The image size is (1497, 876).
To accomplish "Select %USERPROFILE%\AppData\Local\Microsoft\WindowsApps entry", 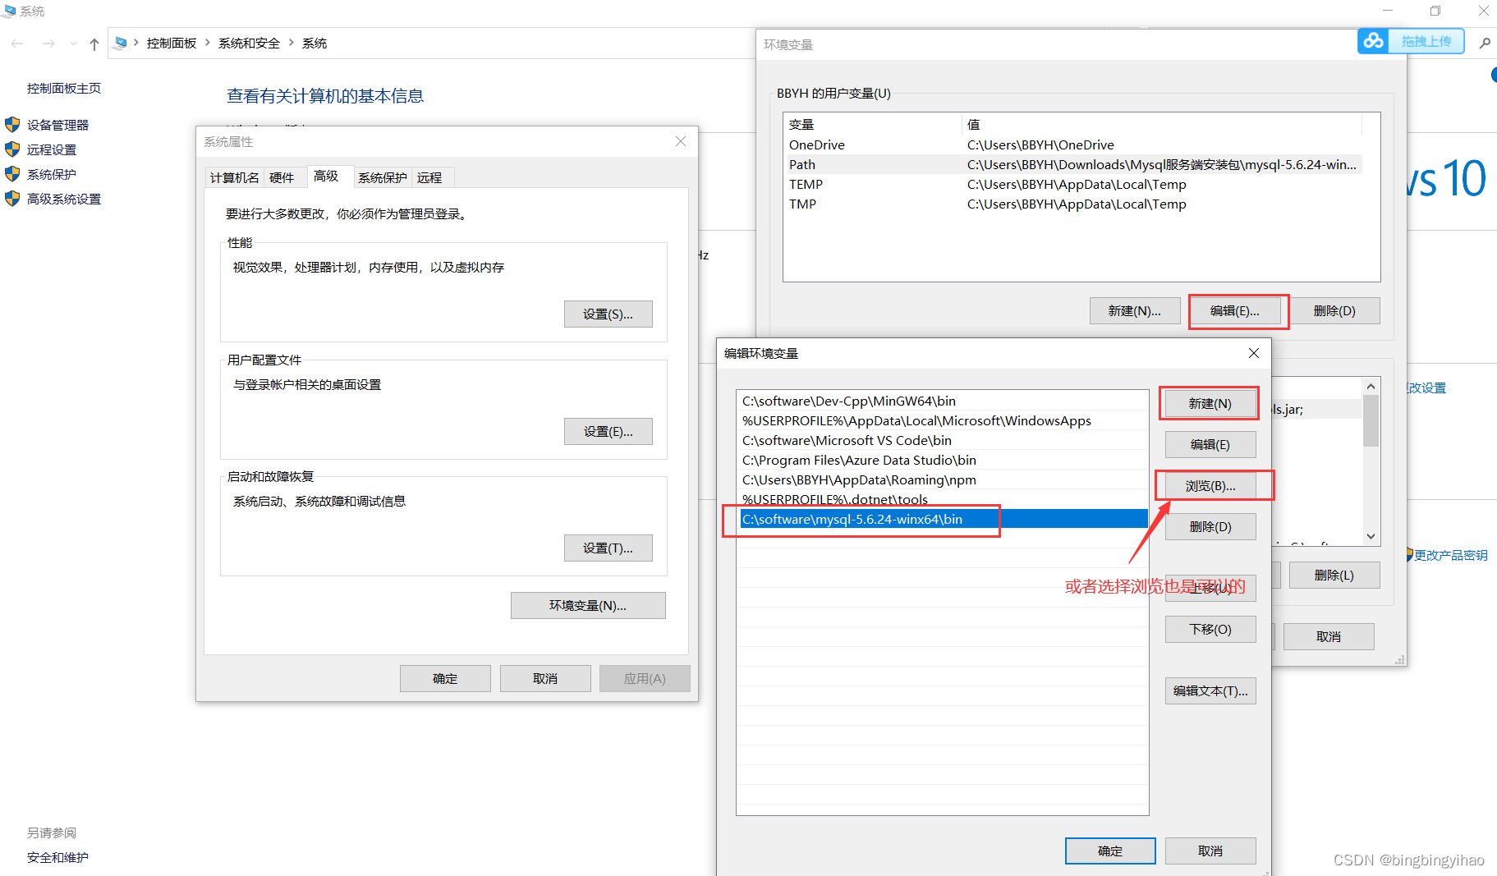I will point(942,420).
